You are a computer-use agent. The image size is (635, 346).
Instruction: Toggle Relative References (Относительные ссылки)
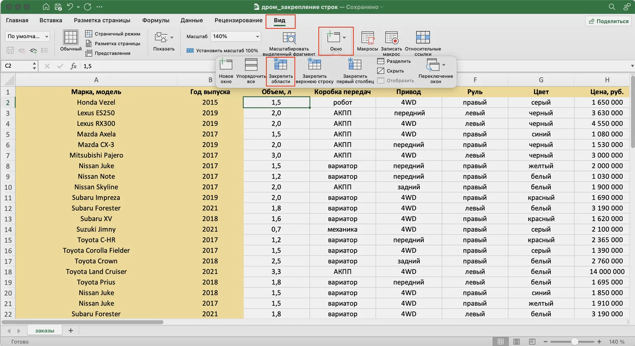click(423, 38)
